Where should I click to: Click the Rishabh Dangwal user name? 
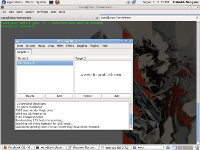(186, 2)
